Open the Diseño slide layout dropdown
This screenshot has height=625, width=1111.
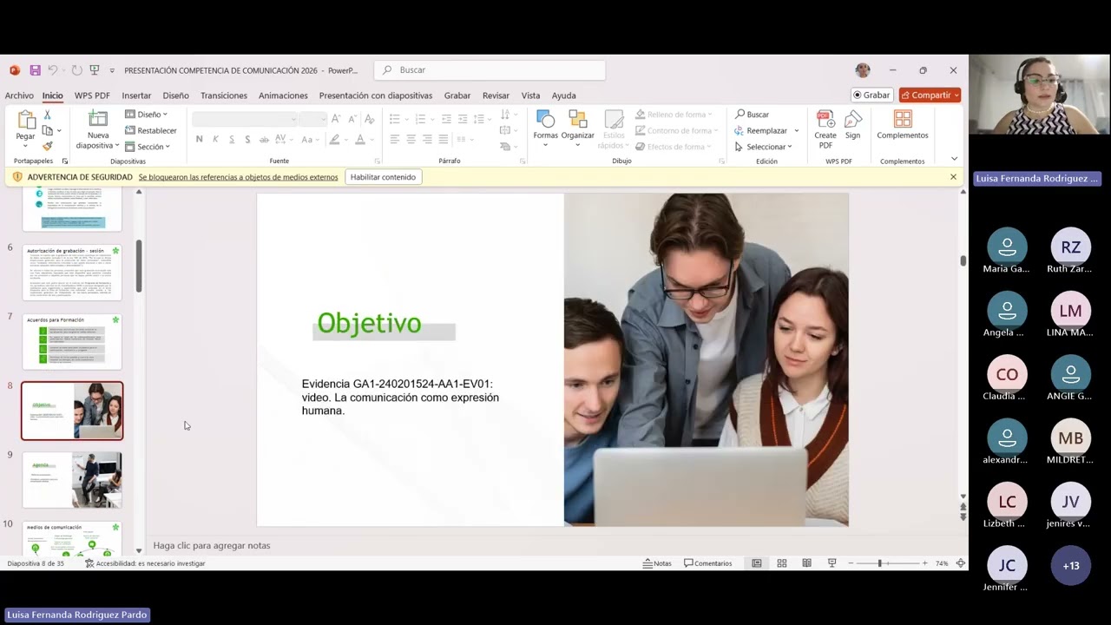point(147,115)
